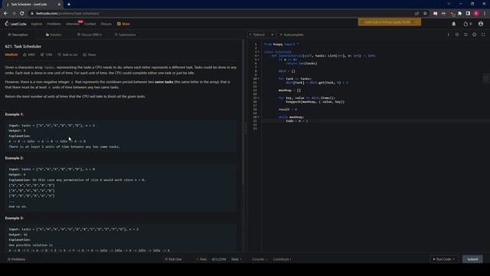
Task: Open the Discuss navigation item
Action: click(x=106, y=24)
